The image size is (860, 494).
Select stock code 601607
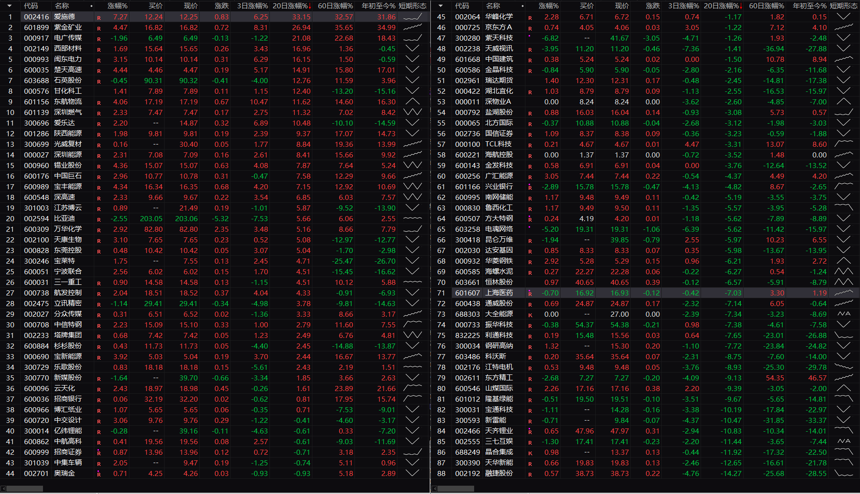pos(468,293)
